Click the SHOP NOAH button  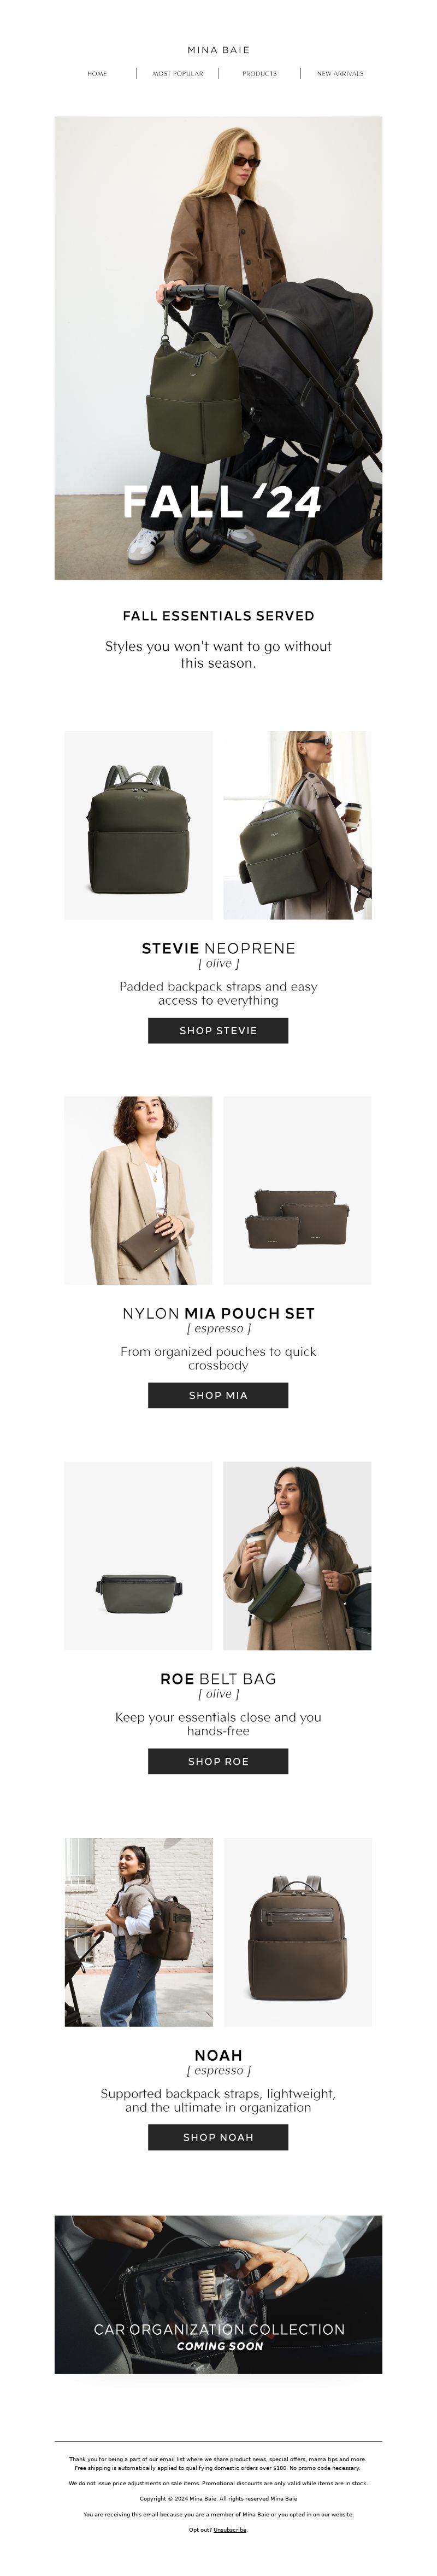pyautogui.click(x=218, y=2137)
